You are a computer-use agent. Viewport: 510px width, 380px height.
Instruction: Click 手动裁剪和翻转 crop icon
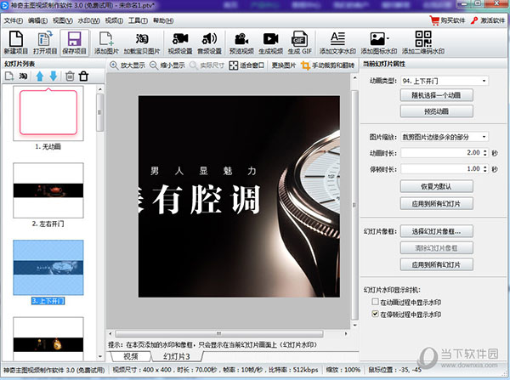[x=327, y=65]
